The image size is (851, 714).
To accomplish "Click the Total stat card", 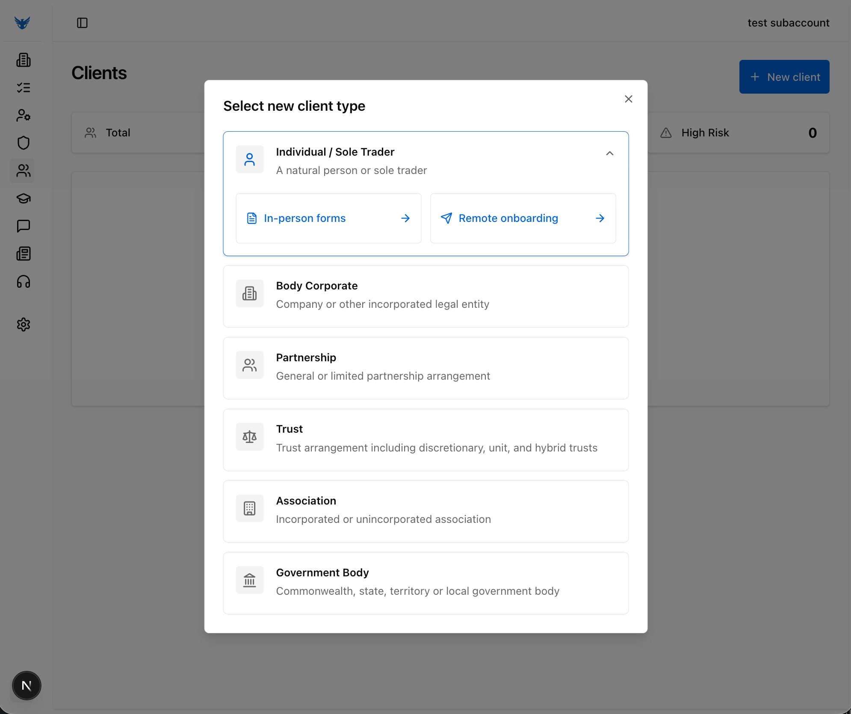I will (138, 133).
